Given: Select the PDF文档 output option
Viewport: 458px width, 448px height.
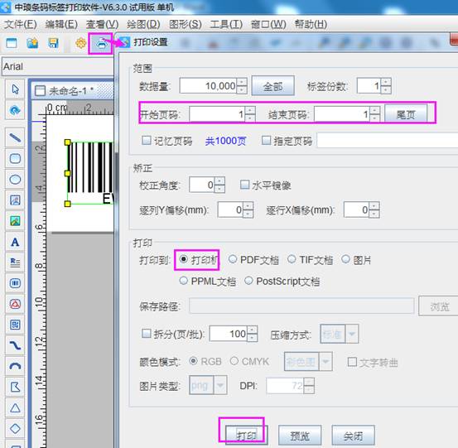Looking at the screenshot, I should pyautogui.click(x=233, y=259).
